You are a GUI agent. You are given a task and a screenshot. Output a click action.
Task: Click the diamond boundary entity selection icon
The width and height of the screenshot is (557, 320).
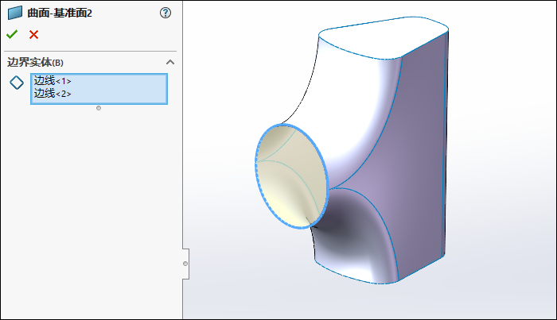16,83
